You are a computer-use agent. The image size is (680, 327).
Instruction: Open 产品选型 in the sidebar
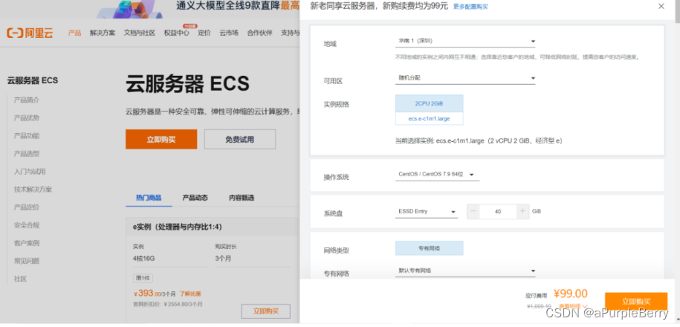[27, 154]
